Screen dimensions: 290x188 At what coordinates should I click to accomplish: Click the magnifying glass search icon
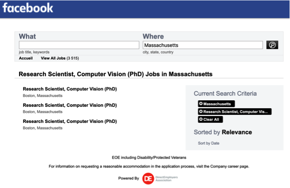click(x=272, y=45)
